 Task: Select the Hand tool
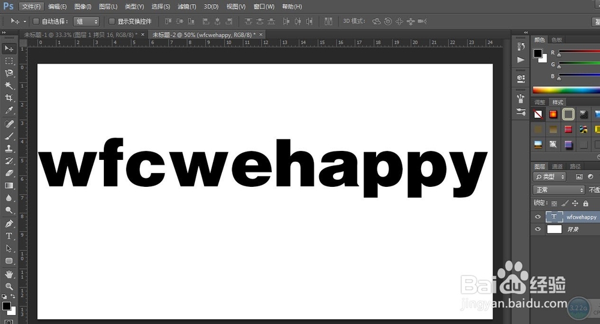coord(9,274)
